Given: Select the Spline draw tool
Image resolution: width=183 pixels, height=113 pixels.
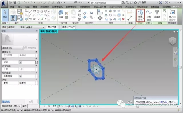Looking at the screenshot, I should click(x=31, y=19).
